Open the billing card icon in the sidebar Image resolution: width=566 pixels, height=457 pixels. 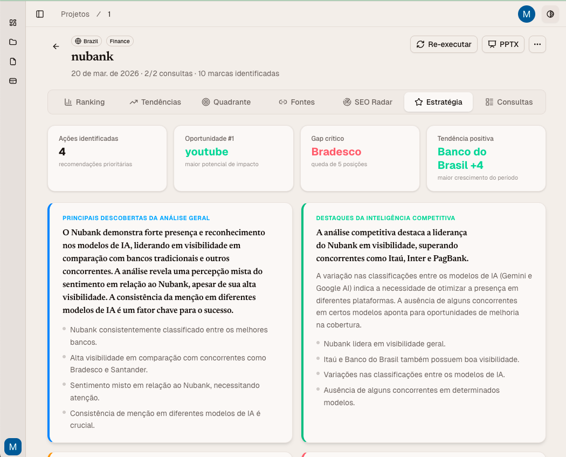(x=13, y=81)
